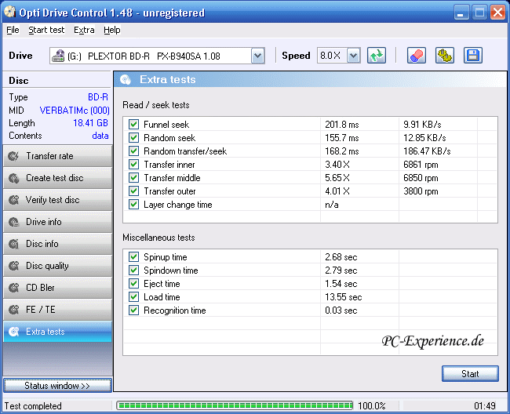Click the green test progress bar
Viewport: 510px width, 414px height.
tap(234, 406)
